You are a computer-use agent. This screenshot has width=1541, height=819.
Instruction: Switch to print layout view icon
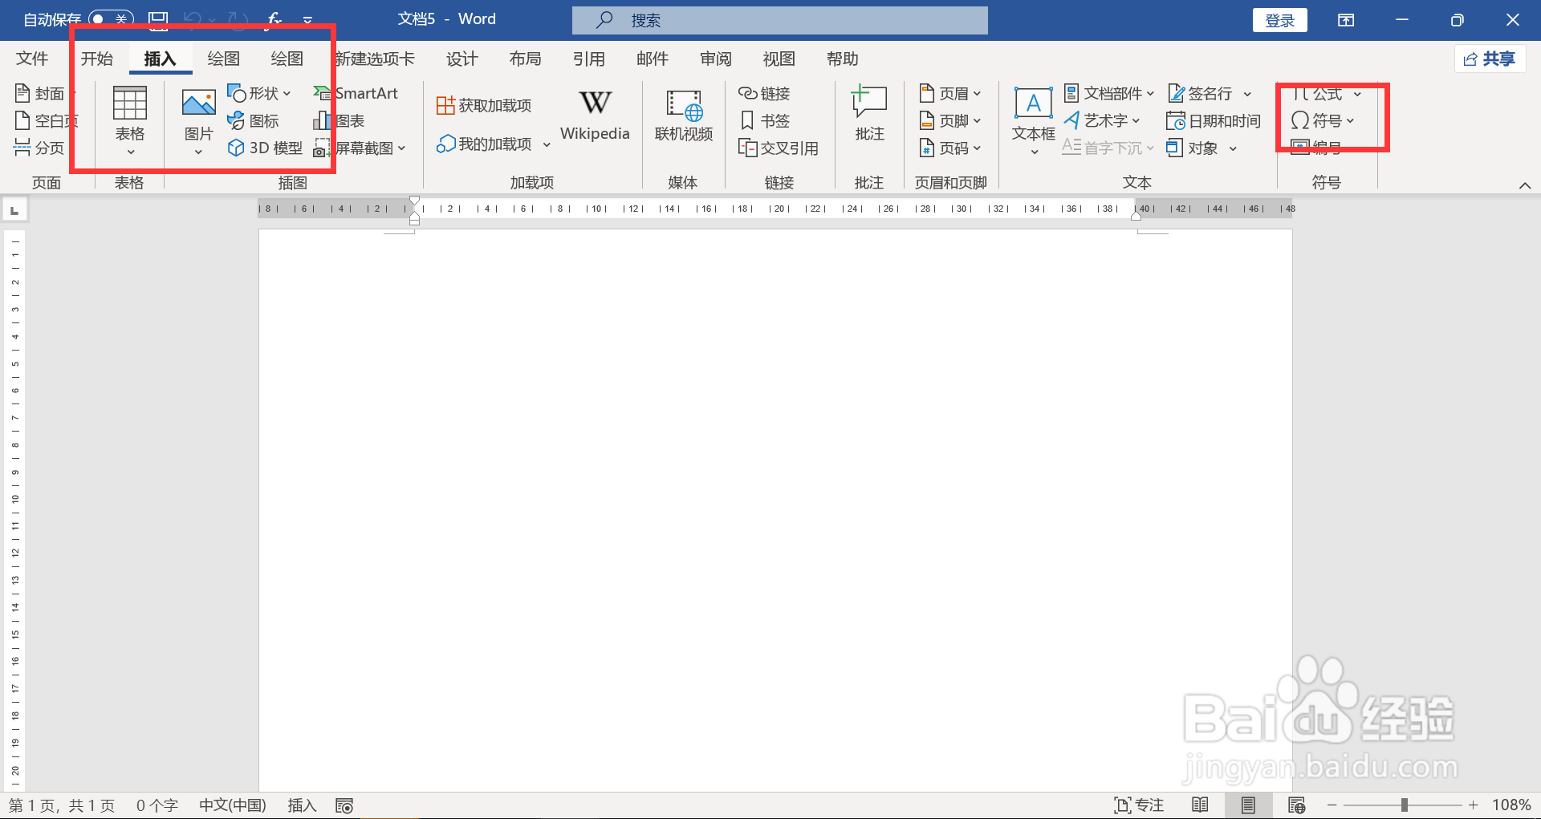[x=1248, y=805]
